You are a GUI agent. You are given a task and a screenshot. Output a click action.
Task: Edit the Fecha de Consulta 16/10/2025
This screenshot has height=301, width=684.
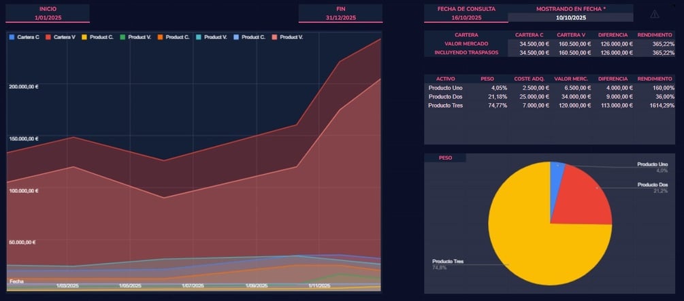pyautogui.click(x=466, y=18)
